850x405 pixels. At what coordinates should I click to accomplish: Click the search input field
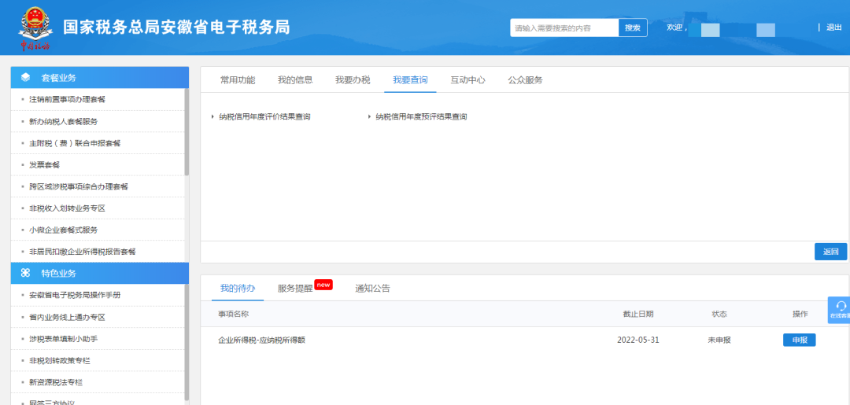(564, 28)
